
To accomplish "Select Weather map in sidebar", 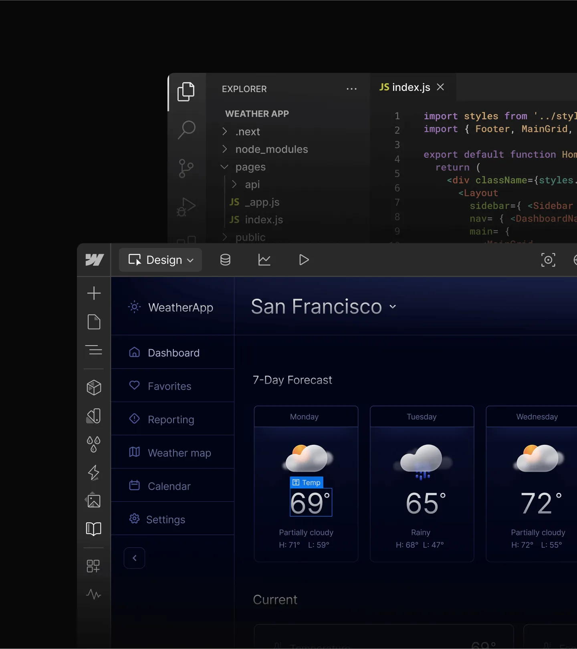I will pyautogui.click(x=179, y=453).
